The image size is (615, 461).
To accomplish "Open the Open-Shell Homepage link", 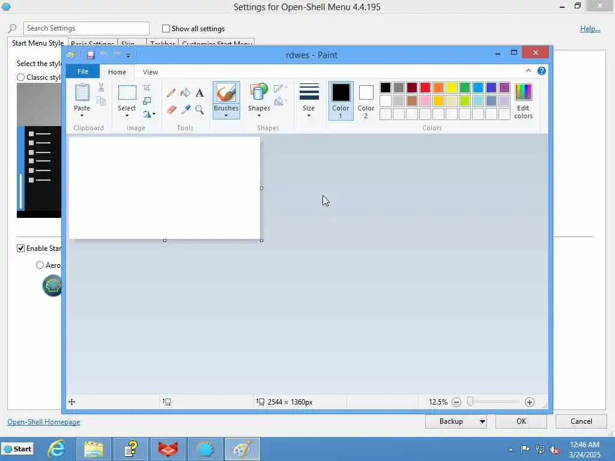I will pos(43,422).
